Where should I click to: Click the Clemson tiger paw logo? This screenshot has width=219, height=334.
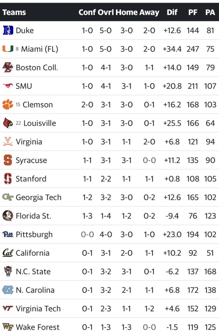[8, 105]
